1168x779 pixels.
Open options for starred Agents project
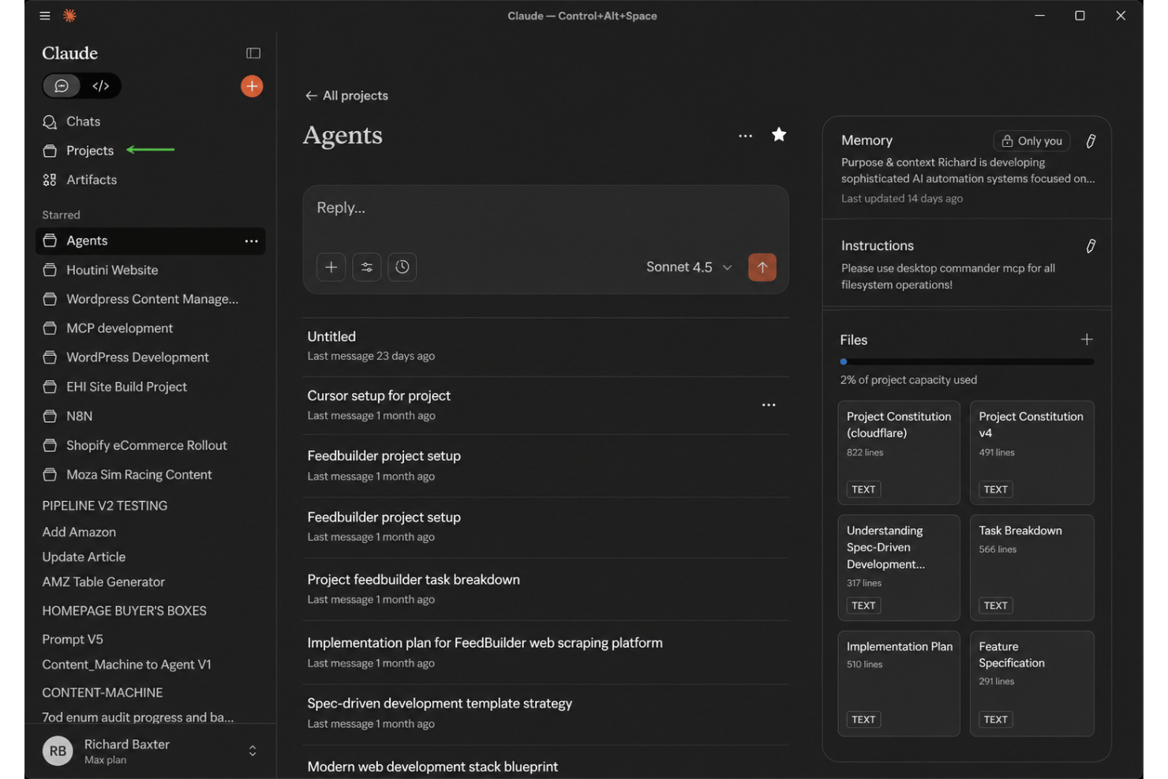pos(251,241)
